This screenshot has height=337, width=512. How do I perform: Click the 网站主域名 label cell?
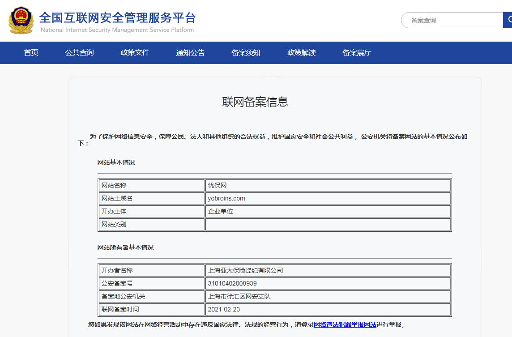pyautogui.click(x=152, y=199)
